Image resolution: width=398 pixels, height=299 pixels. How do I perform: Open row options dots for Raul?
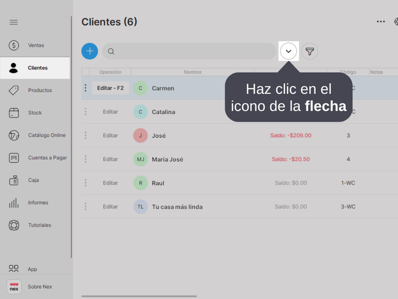click(x=86, y=183)
